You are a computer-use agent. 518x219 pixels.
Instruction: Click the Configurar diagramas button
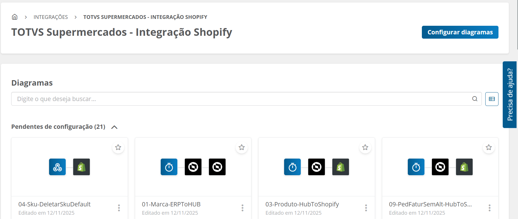click(x=460, y=32)
